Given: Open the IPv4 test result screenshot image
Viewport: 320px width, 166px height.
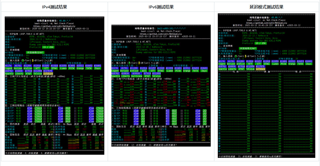Looking at the screenshot, I should point(54,89).
